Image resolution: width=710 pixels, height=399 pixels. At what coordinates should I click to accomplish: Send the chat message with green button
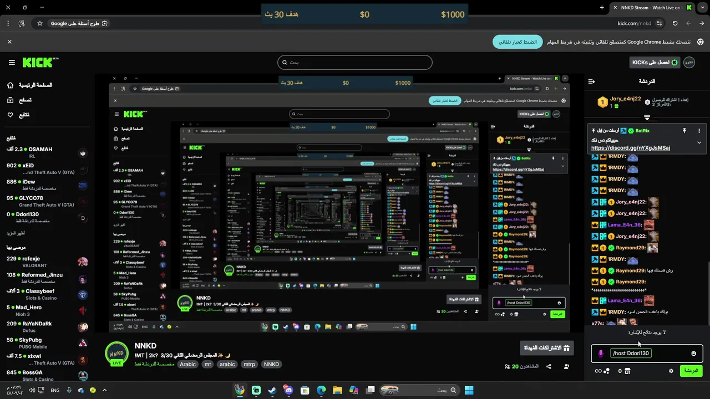click(691, 371)
